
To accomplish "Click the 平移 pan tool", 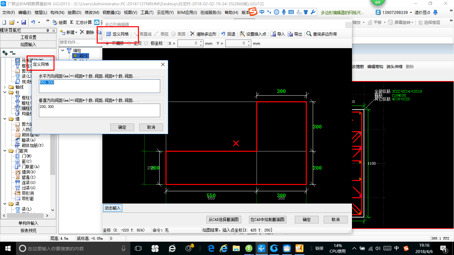I will point(375,22).
